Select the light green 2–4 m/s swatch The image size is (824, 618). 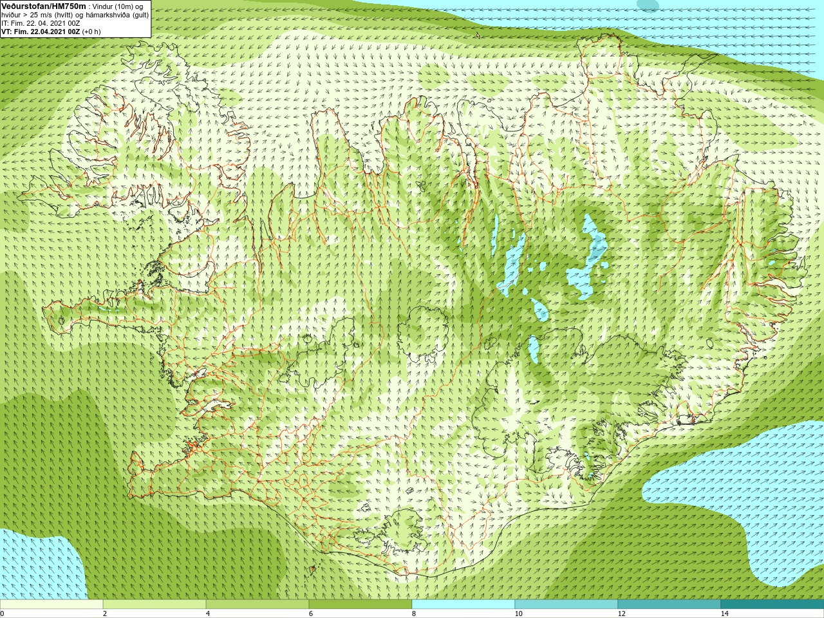tap(154, 604)
